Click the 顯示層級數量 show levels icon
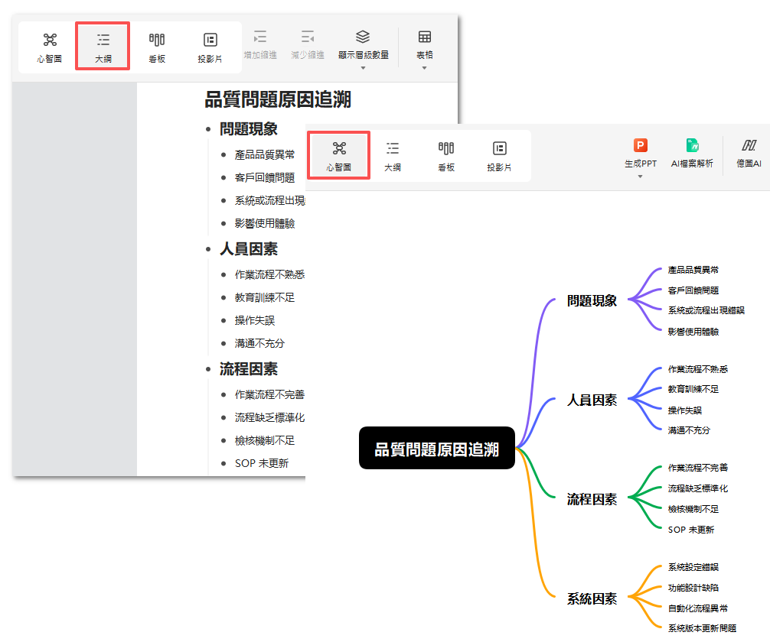Image resolution: width=783 pixels, height=642 pixels. pos(361,42)
